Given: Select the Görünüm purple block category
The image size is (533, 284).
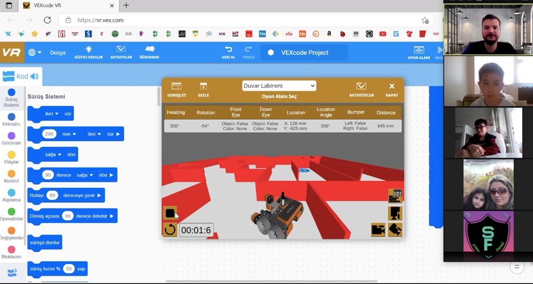Looking at the screenshot, I should (x=11, y=139).
